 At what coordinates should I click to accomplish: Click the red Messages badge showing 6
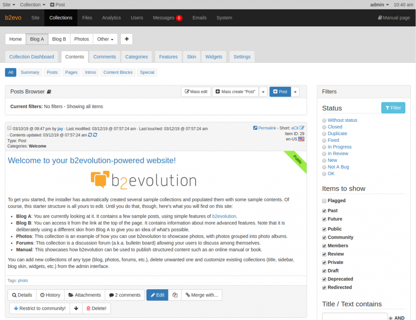click(179, 18)
